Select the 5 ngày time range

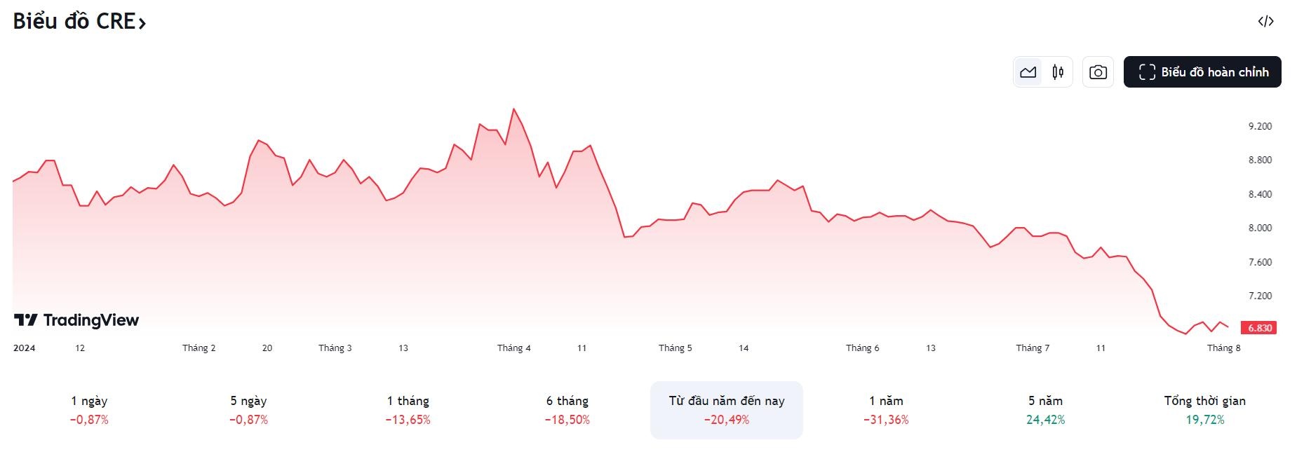[248, 410]
